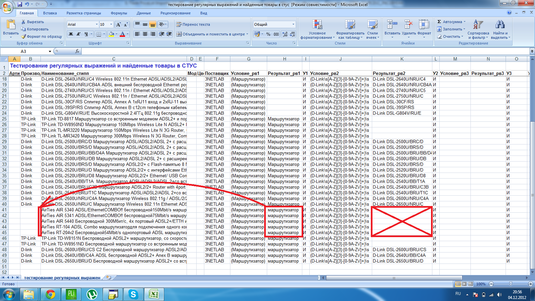Open Conditional Formatting (Условное форматирование)
This screenshot has width=535, height=301.
coord(317,29)
